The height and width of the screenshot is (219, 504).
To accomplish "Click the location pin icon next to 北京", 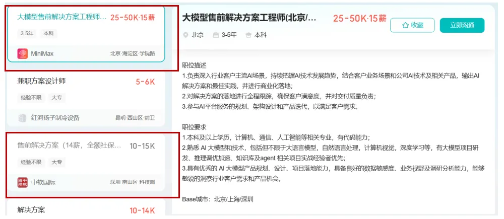I will coord(185,35).
